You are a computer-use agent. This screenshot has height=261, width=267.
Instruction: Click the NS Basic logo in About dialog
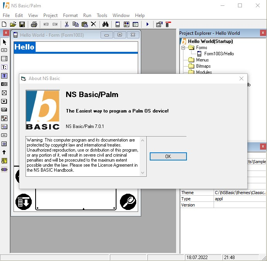(x=43, y=110)
